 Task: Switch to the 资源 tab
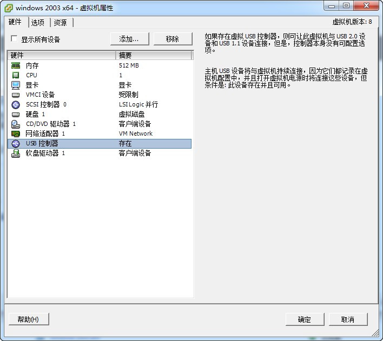click(x=61, y=23)
